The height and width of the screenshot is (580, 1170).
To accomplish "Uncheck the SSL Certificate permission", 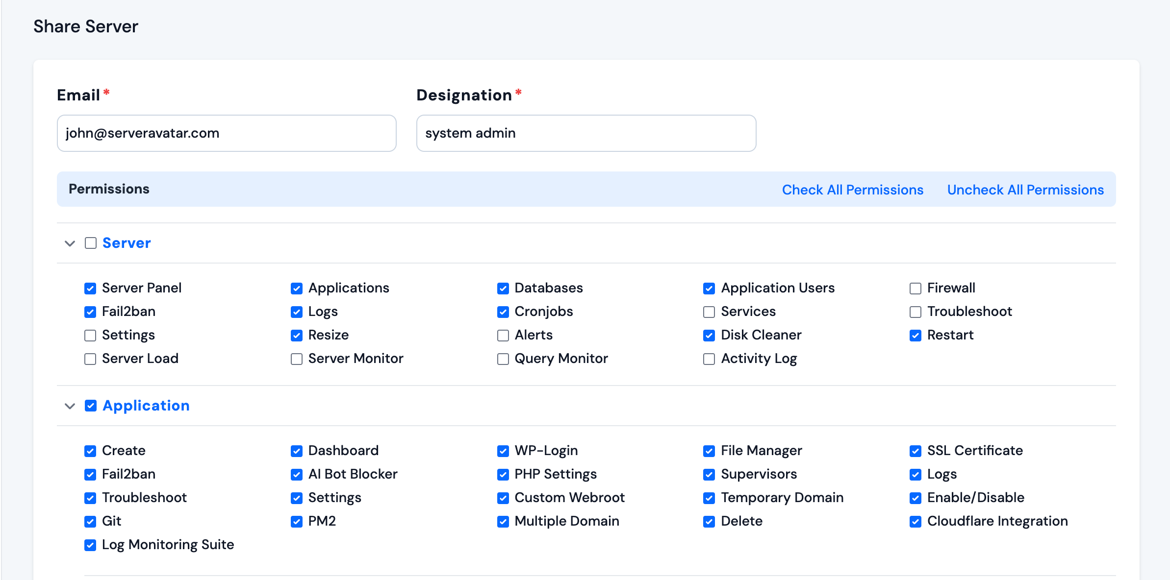I will coord(915,451).
